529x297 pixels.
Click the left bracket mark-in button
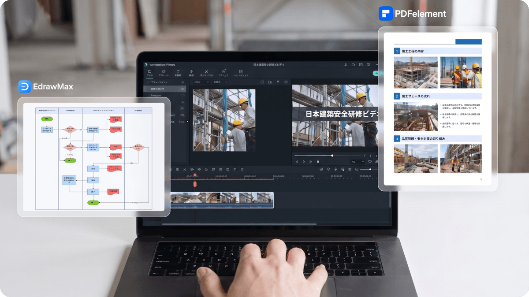point(365,156)
